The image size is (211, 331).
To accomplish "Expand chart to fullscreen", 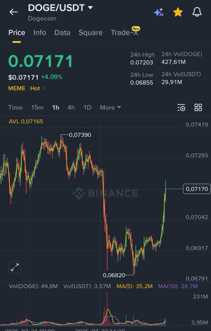I will point(15,267).
